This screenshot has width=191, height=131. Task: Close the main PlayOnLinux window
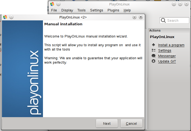pyautogui.click(x=187, y=4)
